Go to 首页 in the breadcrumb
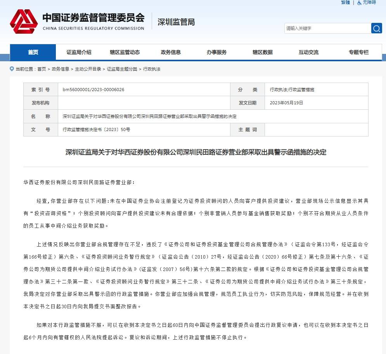 [42, 69]
